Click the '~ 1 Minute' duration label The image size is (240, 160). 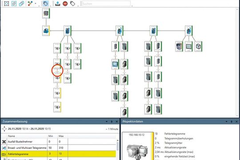112,129
